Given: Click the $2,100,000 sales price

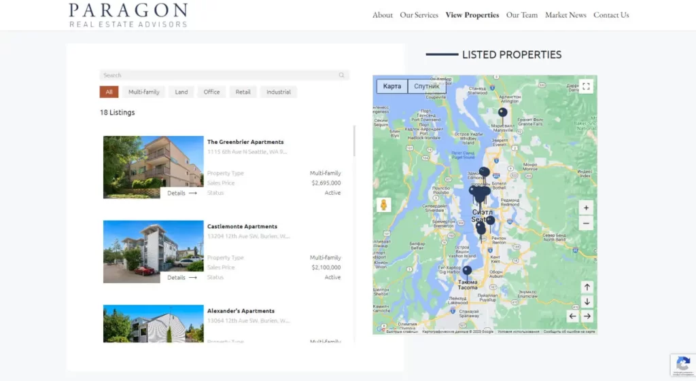Looking at the screenshot, I should click(x=326, y=267).
